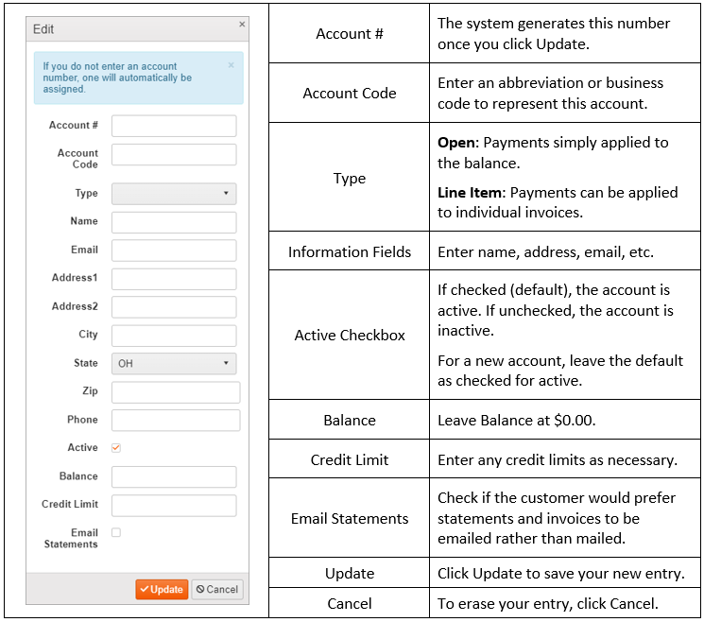
Task: Click the Zip input field
Action: pos(176,392)
